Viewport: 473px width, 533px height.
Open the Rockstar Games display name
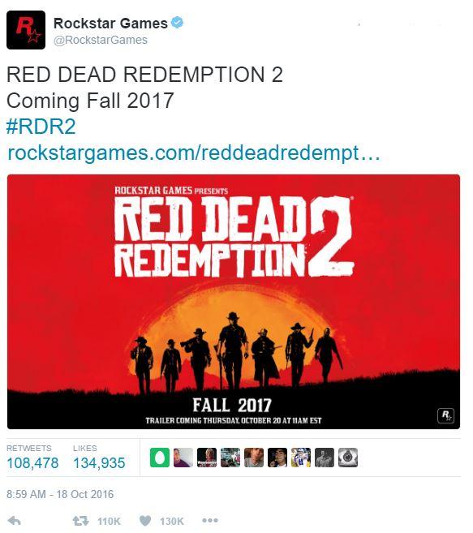[x=110, y=24]
